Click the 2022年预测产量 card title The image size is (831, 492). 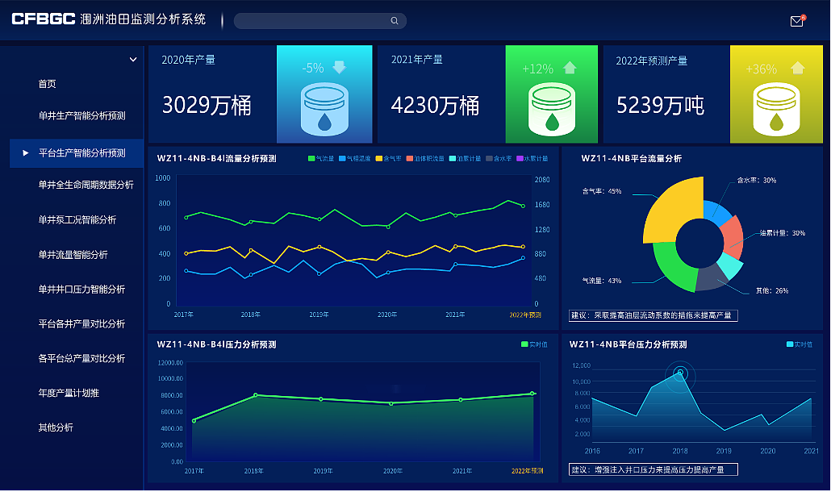pos(652,61)
